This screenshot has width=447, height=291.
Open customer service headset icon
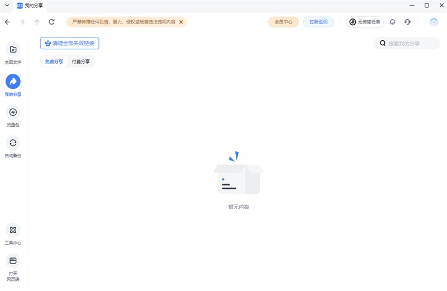(x=407, y=22)
